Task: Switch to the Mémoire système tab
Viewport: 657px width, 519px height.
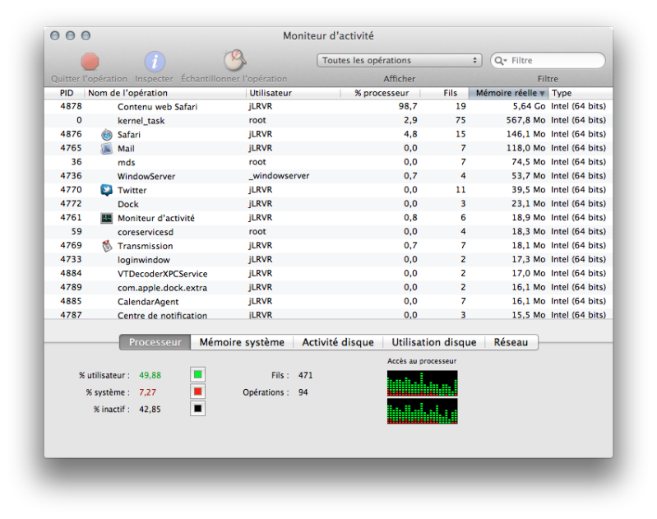Action: tap(242, 342)
